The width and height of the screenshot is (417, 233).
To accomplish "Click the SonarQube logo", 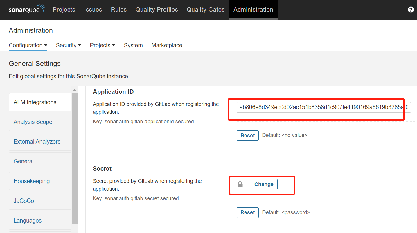I will pyautogui.click(x=26, y=9).
